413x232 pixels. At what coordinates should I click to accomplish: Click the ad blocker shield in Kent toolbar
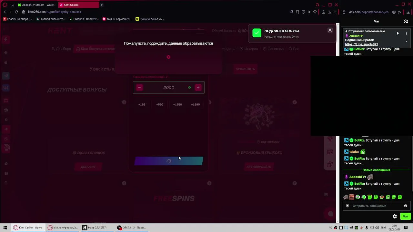(x=303, y=12)
